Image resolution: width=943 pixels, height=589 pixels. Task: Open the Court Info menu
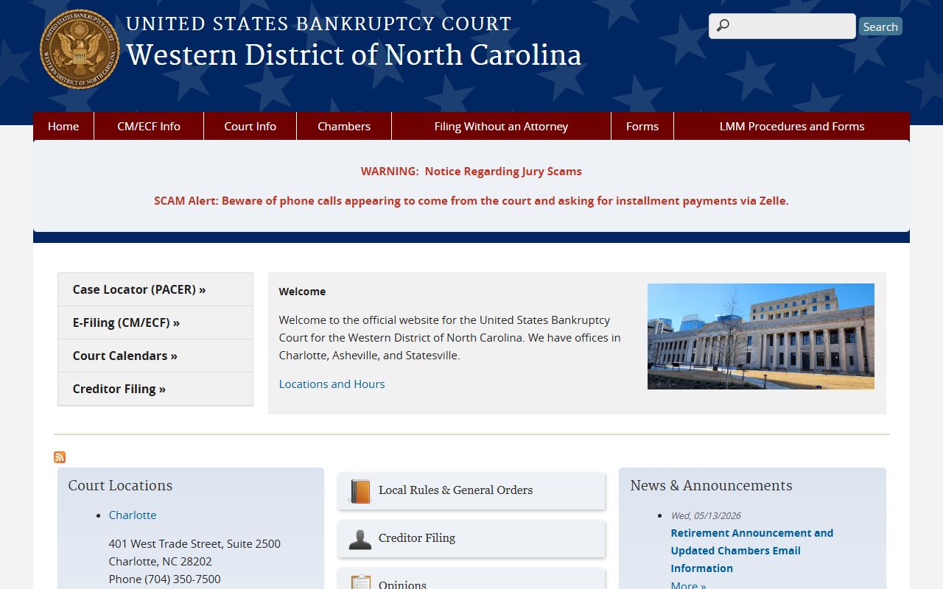pos(250,126)
